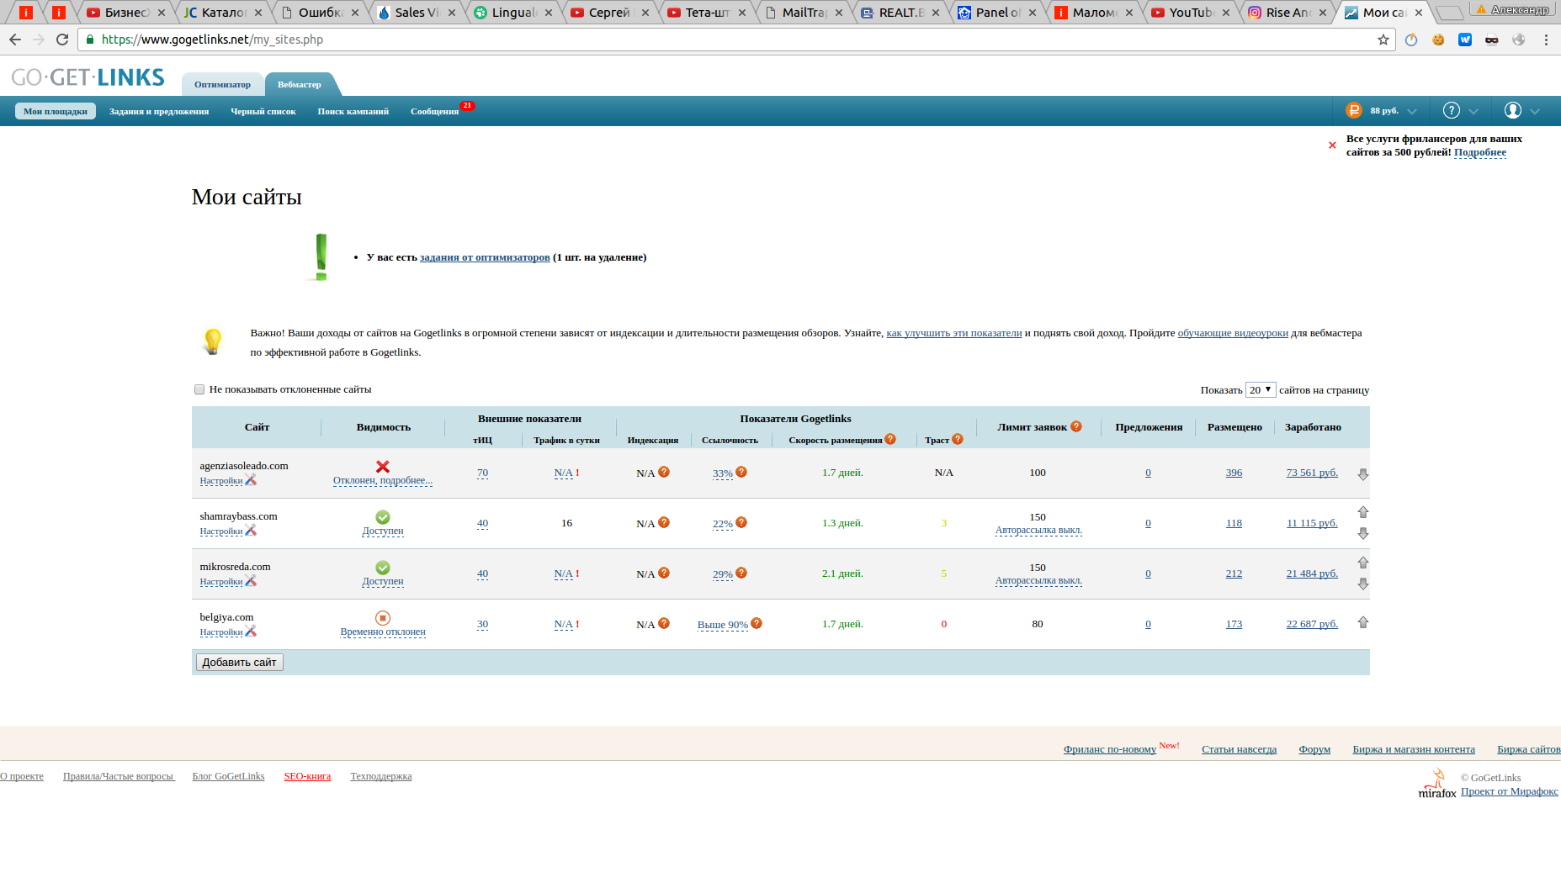This screenshot has width=1561, height=888.
Task: Switch to MailTrap browser tab
Action: (x=804, y=13)
